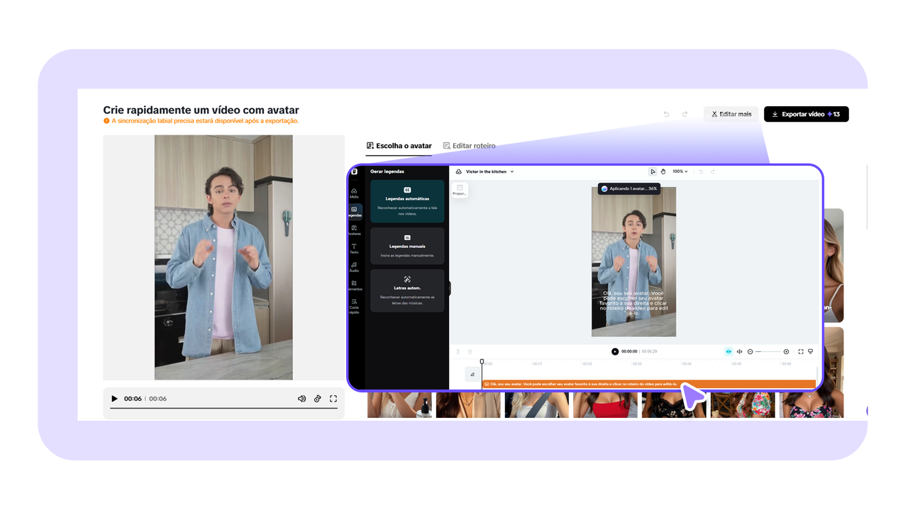
Task: Mute the preview player volume
Action: pyautogui.click(x=301, y=399)
